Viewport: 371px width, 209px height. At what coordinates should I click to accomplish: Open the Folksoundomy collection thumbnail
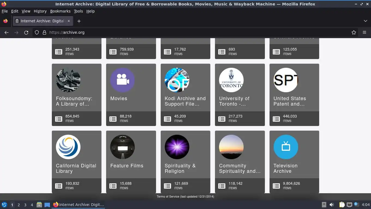(68, 80)
